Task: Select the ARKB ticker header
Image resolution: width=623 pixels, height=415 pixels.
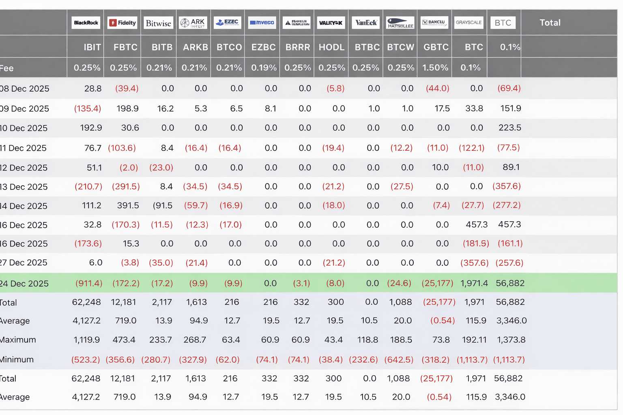Action: point(195,47)
